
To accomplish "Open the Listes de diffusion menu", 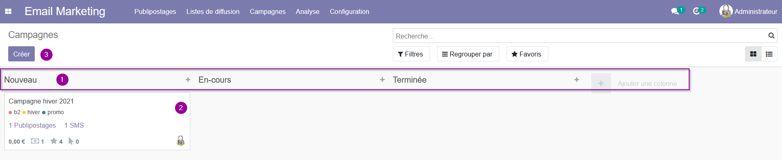I will pyautogui.click(x=213, y=11).
